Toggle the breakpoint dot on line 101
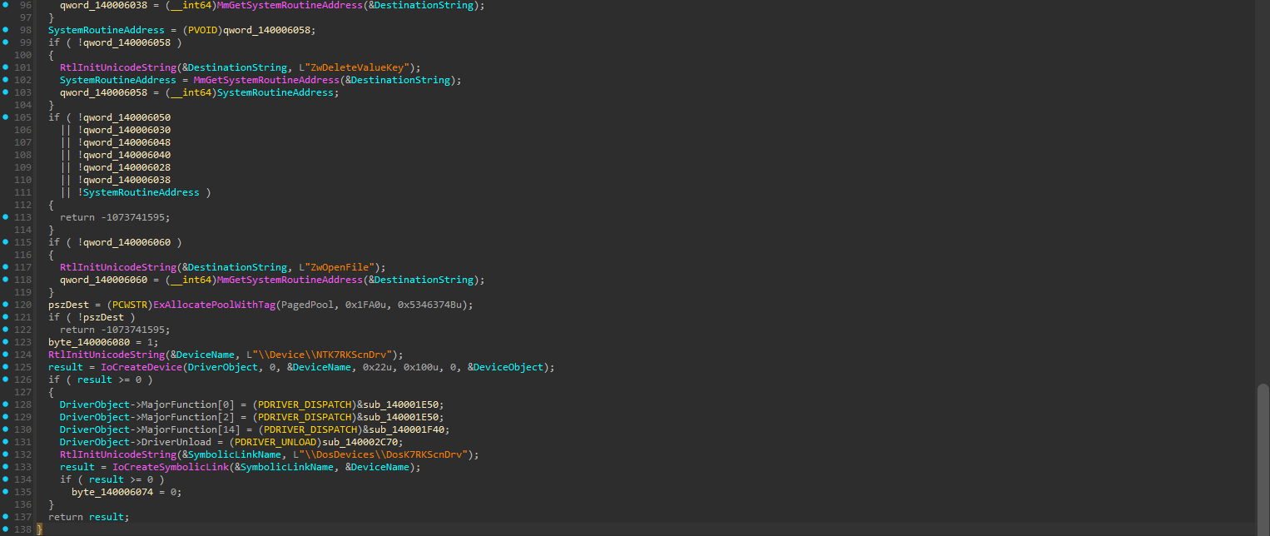This screenshot has height=536, width=1270. [x=6, y=67]
